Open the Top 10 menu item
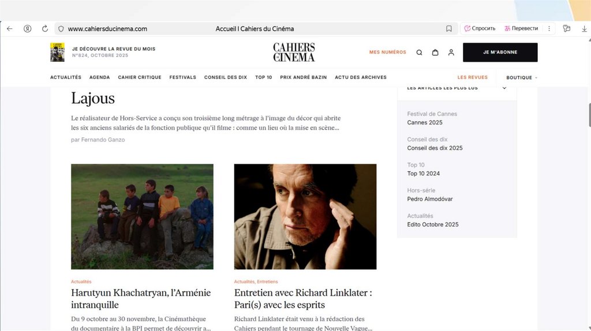591x331 pixels. 263,77
